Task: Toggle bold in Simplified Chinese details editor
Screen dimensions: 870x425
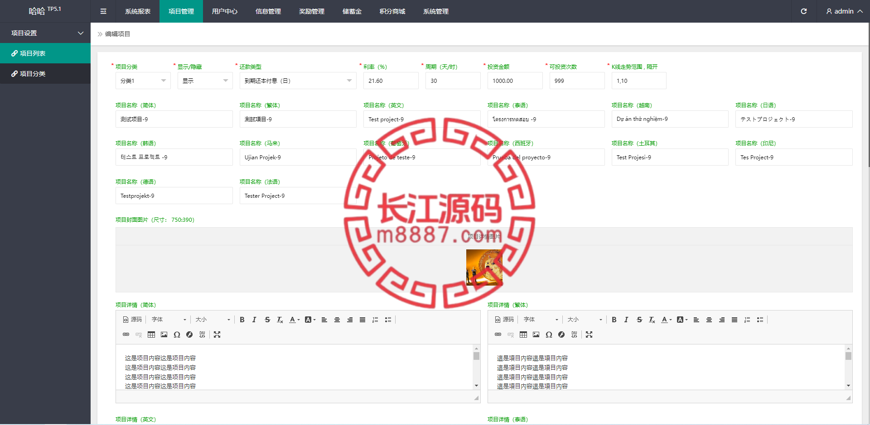Action: pos(242,320)
